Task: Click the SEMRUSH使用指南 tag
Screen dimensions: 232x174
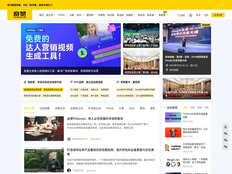Action: pos(125,96)
